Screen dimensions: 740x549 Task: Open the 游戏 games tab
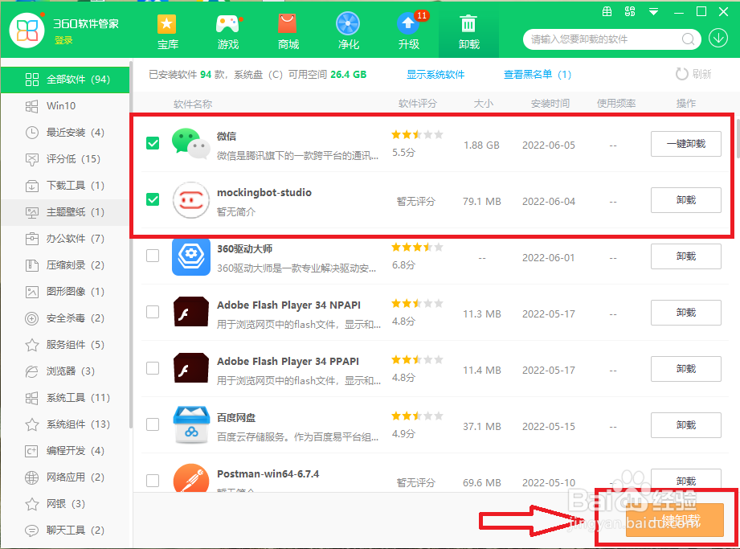228,31
